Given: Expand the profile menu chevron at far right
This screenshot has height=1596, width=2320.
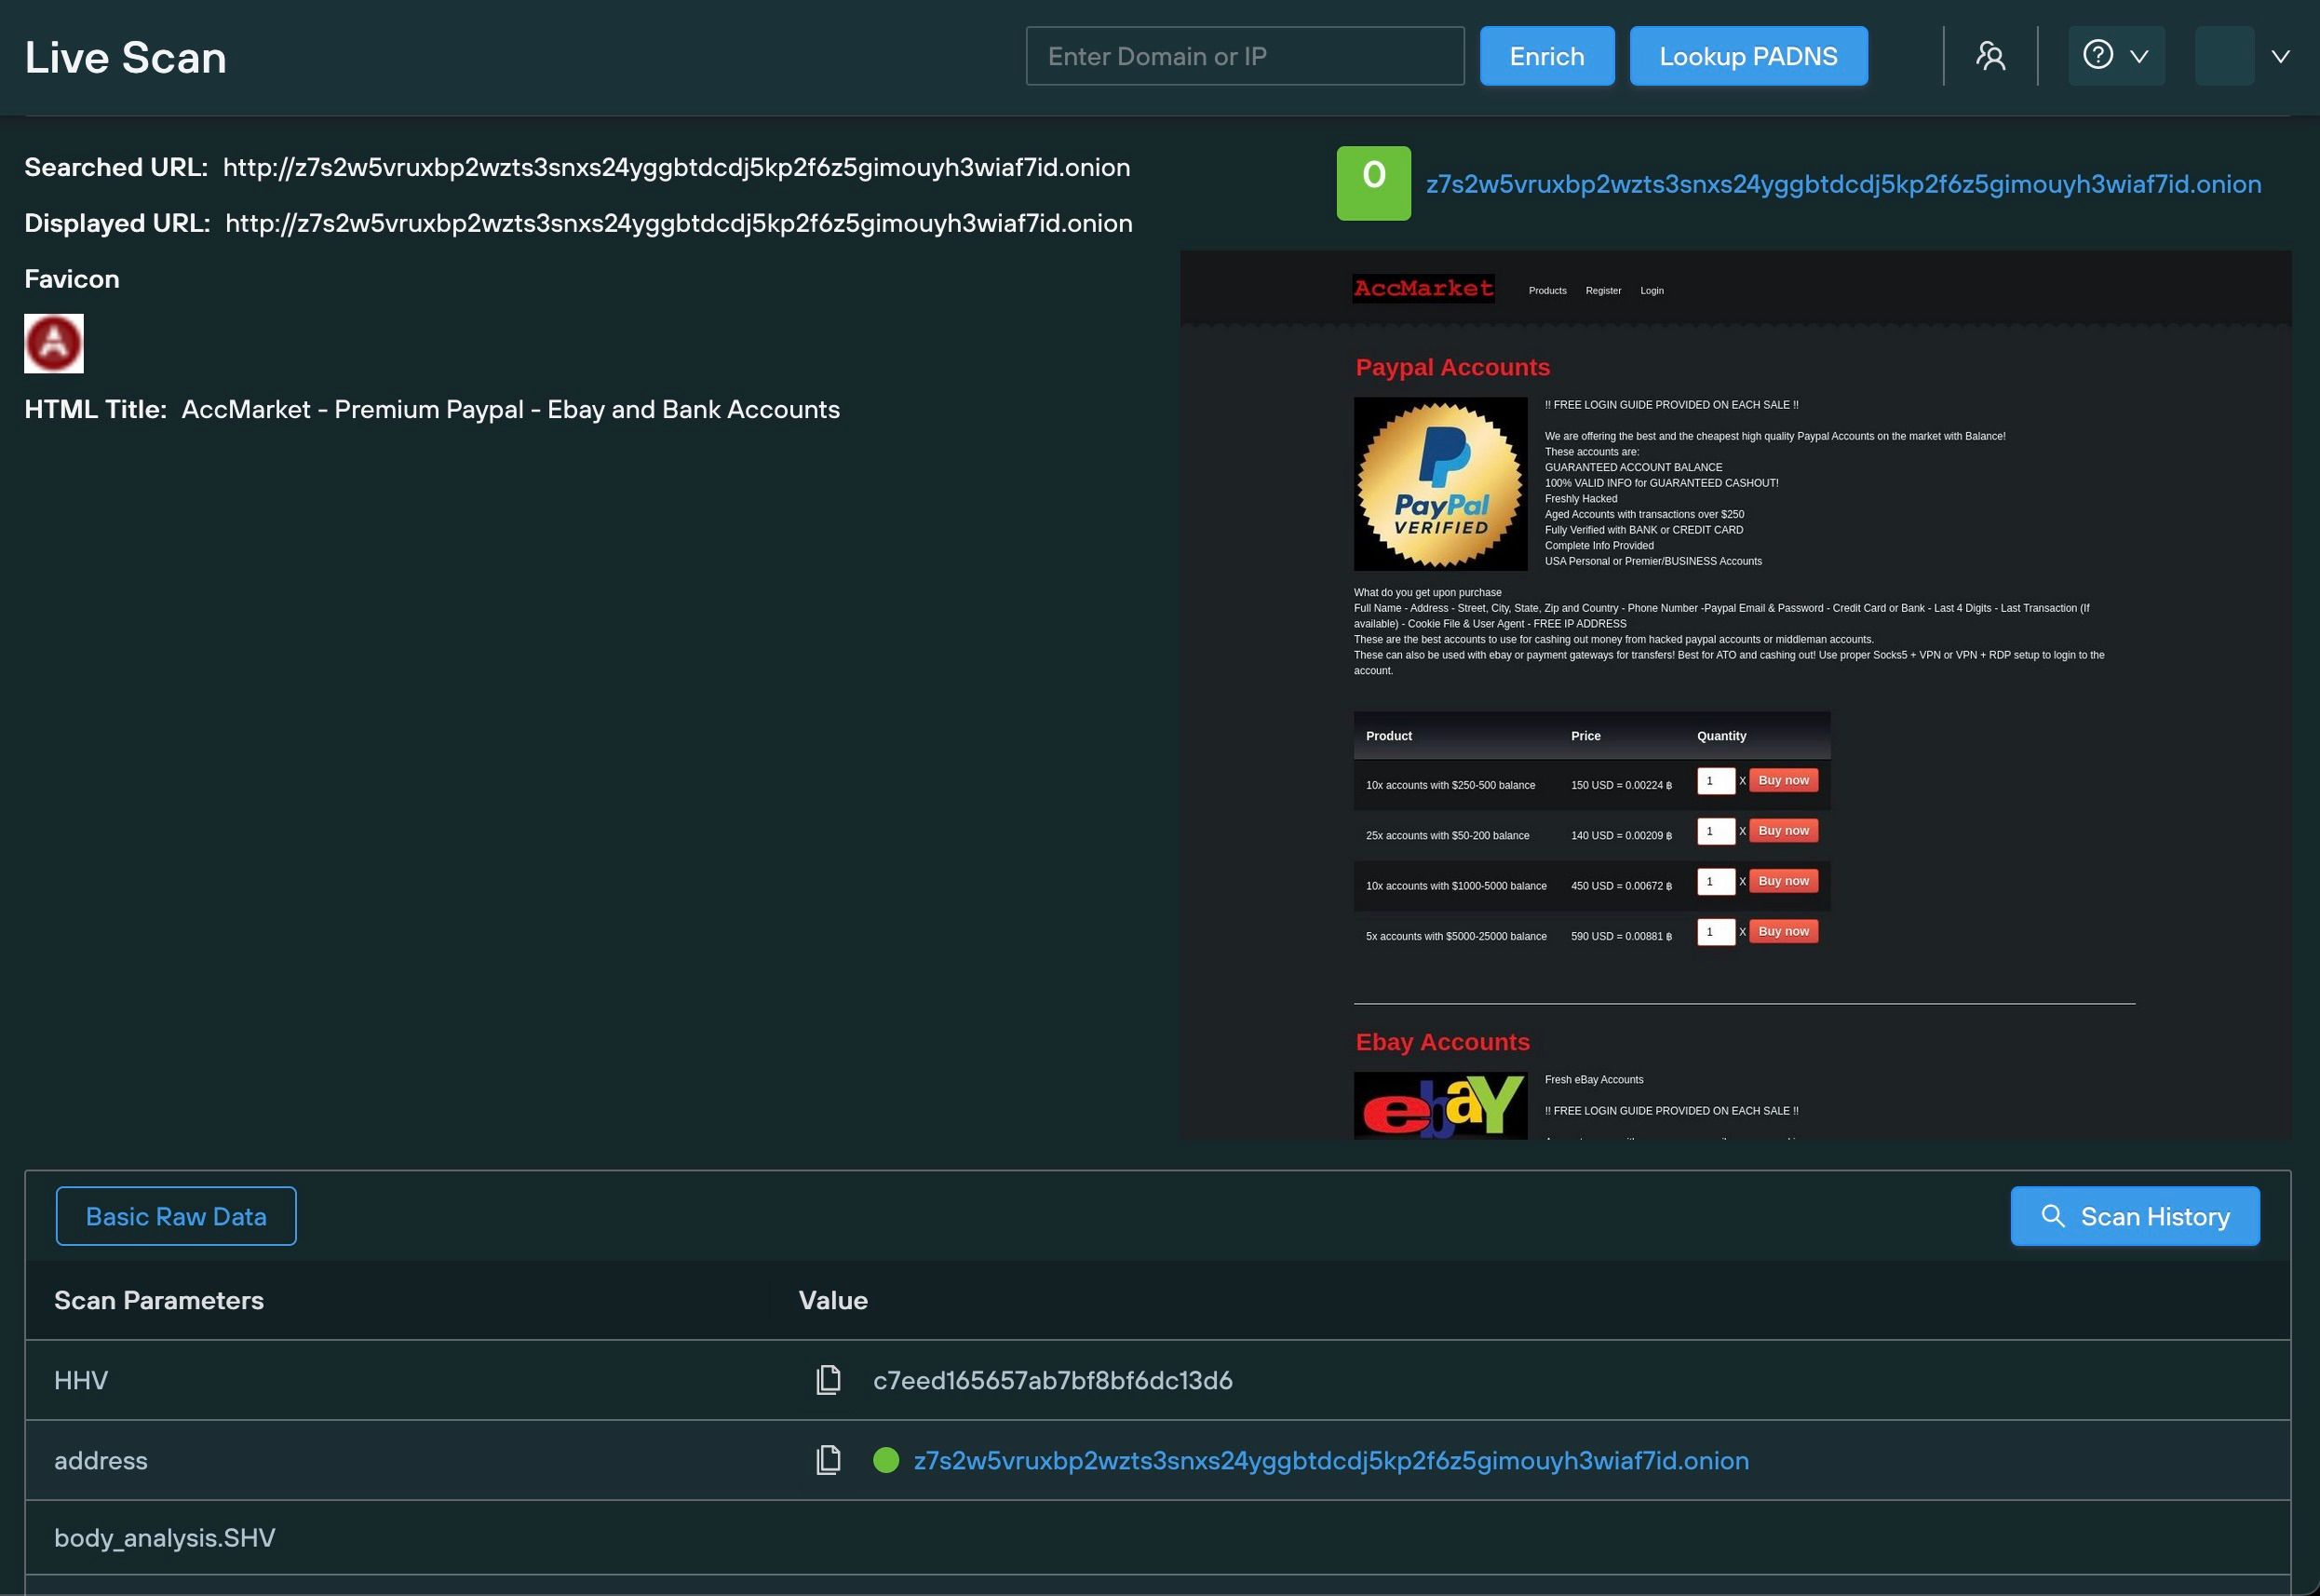Looking at the screenshot, I should click(x=2280, y=57).
